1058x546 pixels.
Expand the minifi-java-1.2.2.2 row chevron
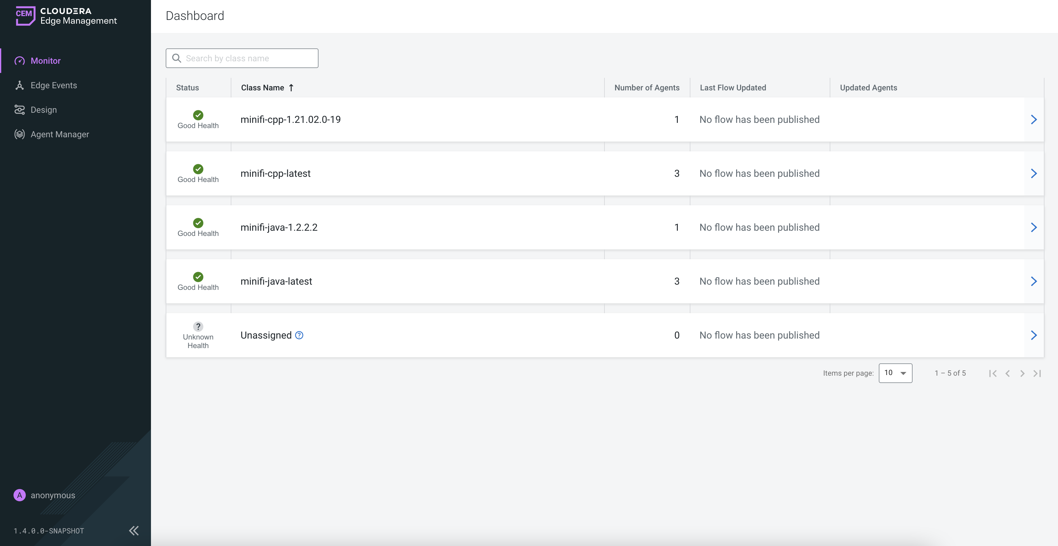pyautogui.click(x=1033, y=227)
